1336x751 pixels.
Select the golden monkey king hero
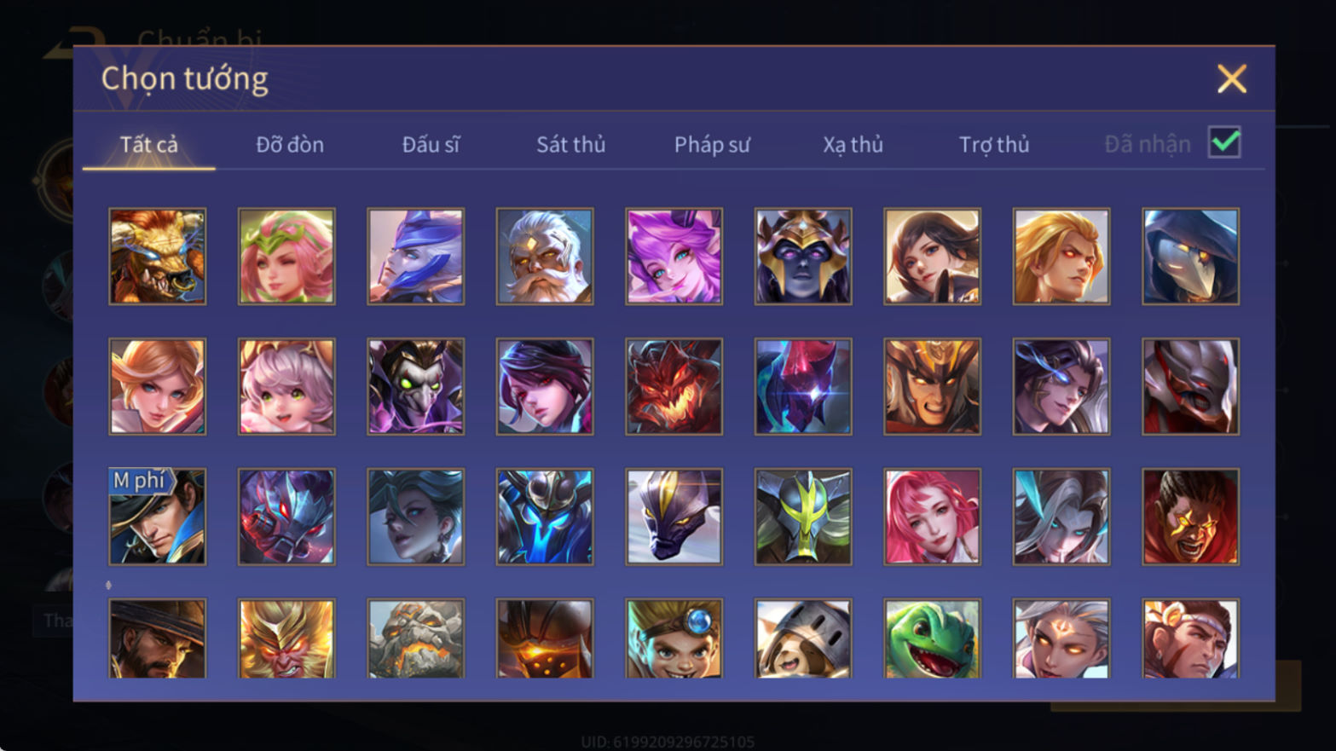tap(286, 638)
